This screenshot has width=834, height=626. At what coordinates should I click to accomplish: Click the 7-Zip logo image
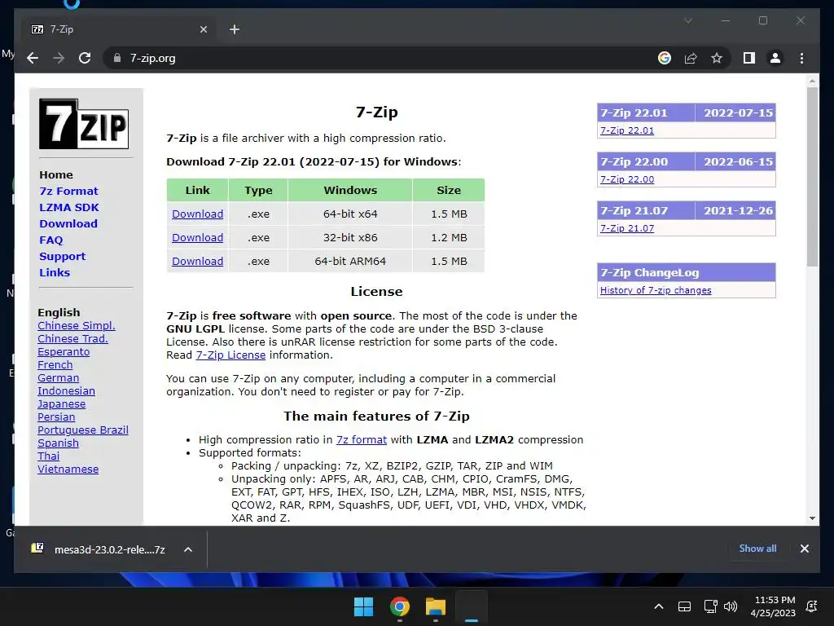click(84, 124)
